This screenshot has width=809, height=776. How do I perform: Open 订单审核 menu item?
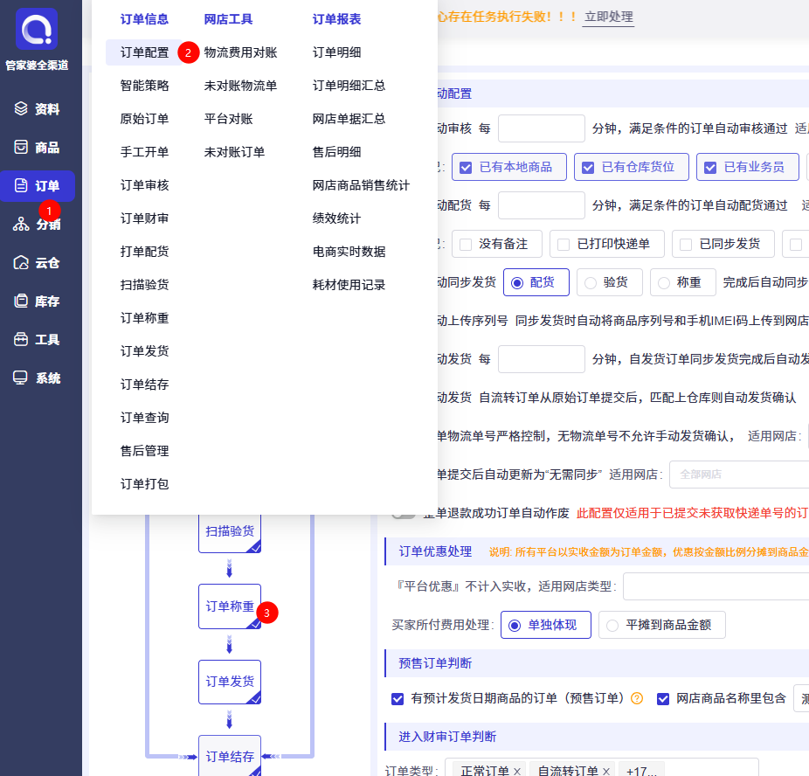[144, 185]
